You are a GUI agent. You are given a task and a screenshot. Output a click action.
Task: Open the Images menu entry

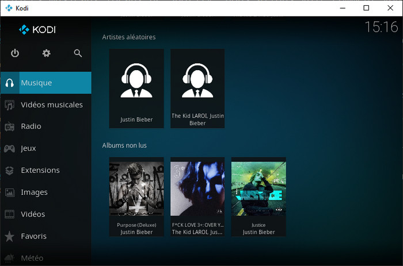[x=46, y=192]
